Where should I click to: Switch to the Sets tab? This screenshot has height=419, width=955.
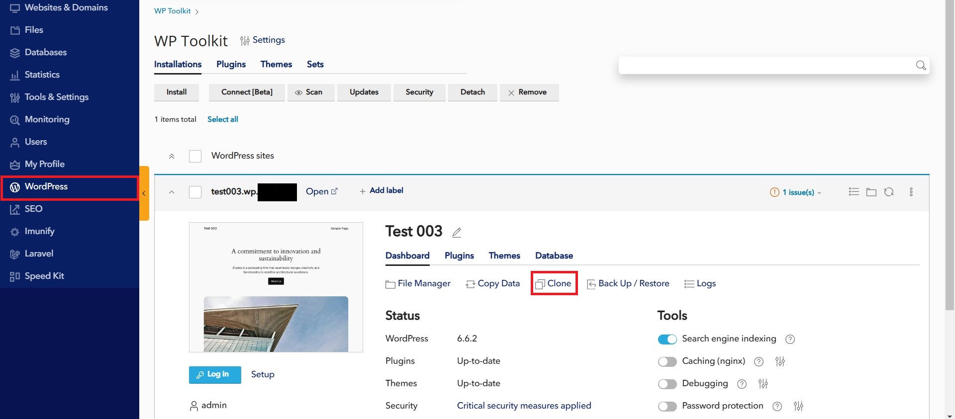315,64
